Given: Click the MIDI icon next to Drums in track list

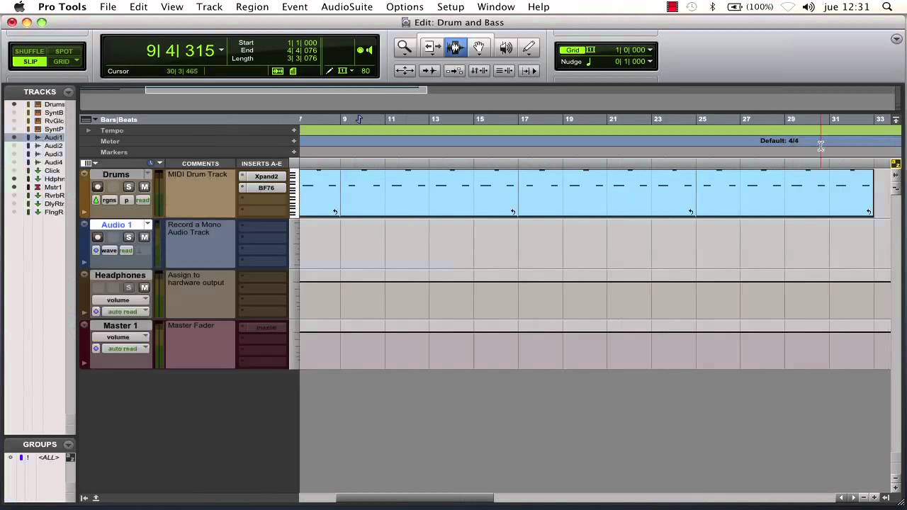Looking at the screenshot, I should pyautogui.click(x=38, y=104).
